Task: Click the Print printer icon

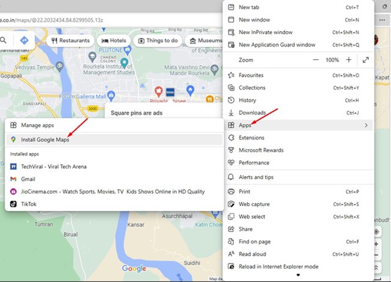Action: click(x=231, y=191)
